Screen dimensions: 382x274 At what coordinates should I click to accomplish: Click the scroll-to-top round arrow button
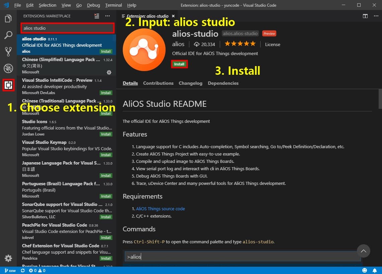(364, 251)
